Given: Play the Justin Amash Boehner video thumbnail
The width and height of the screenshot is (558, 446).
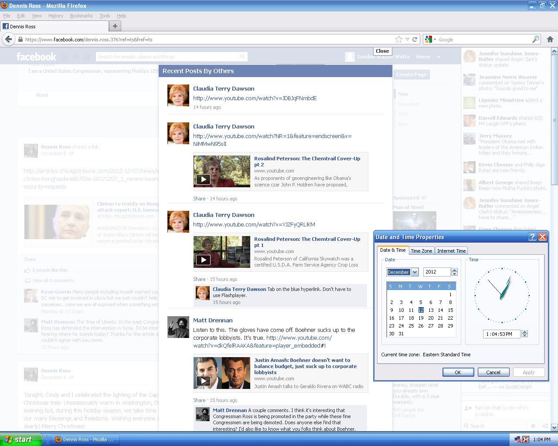Looking at the screenshot, I should click(222, 373).
